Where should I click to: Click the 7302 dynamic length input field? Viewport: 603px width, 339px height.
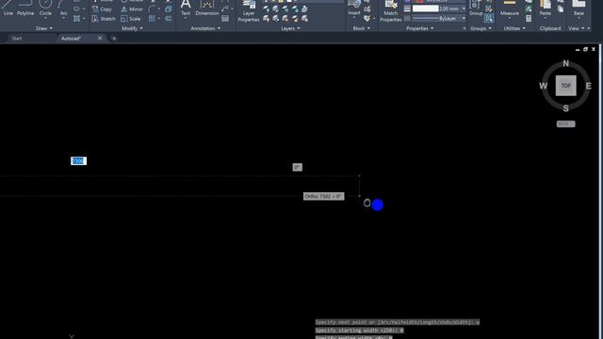[79, 161]
